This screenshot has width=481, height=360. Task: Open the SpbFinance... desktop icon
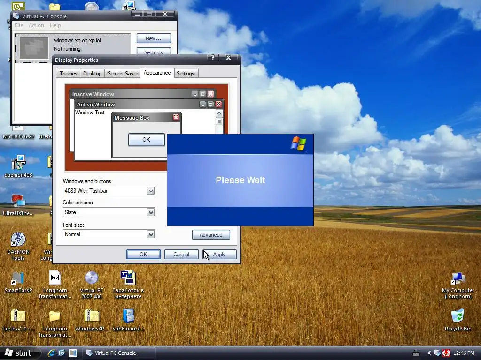pos(128,320)
